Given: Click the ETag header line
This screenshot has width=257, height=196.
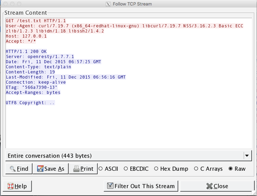Looking at the screenshot, I should click(x=32, y=87).
